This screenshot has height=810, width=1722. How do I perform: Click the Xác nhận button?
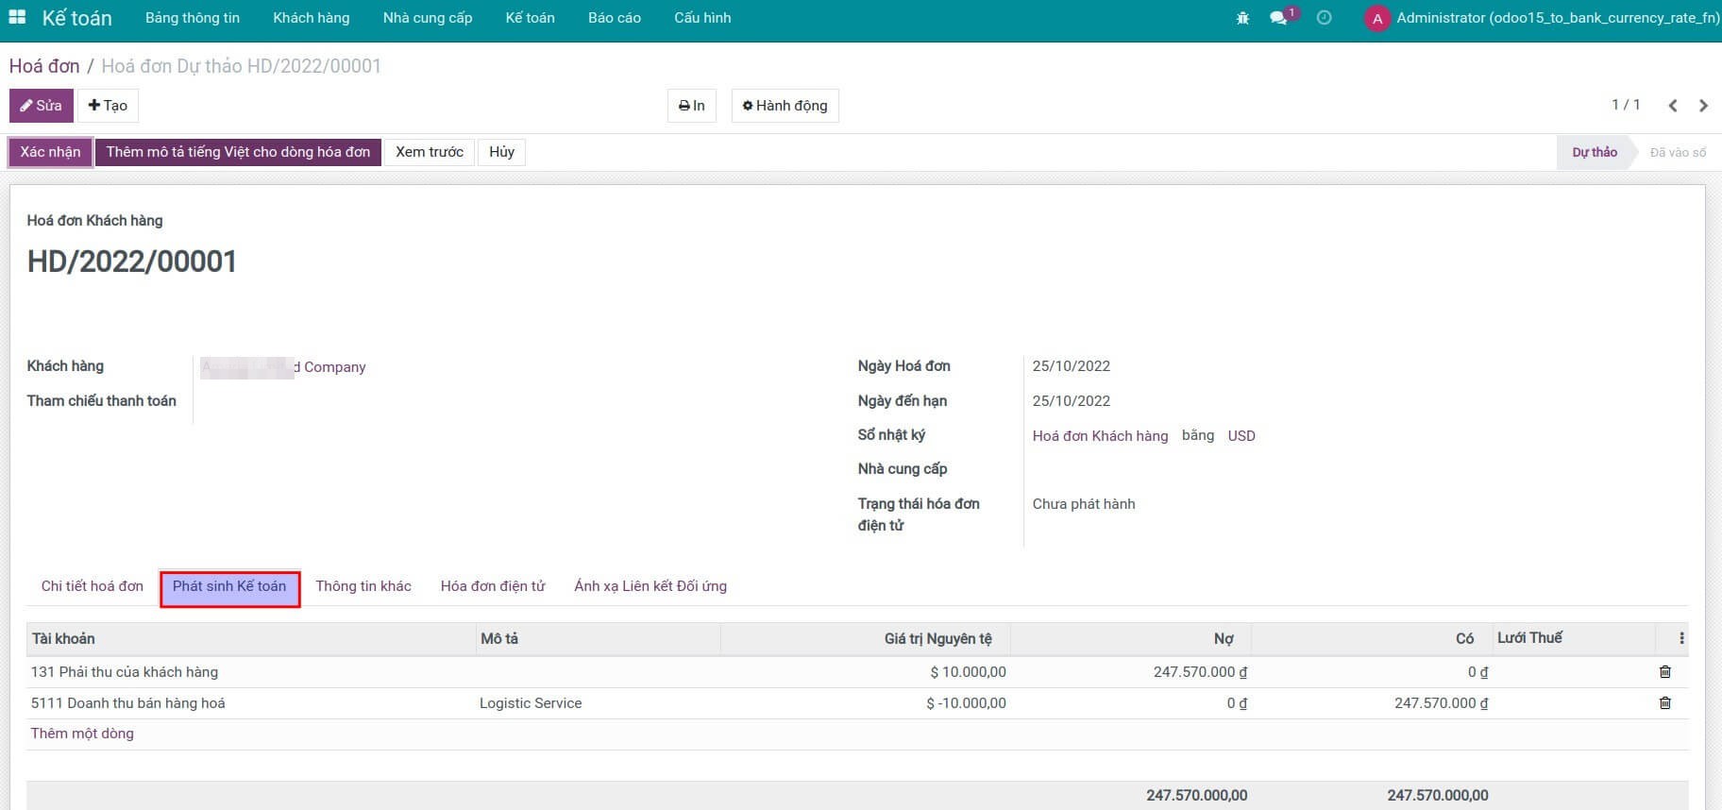pyautogui.click(x=50, y=152)
